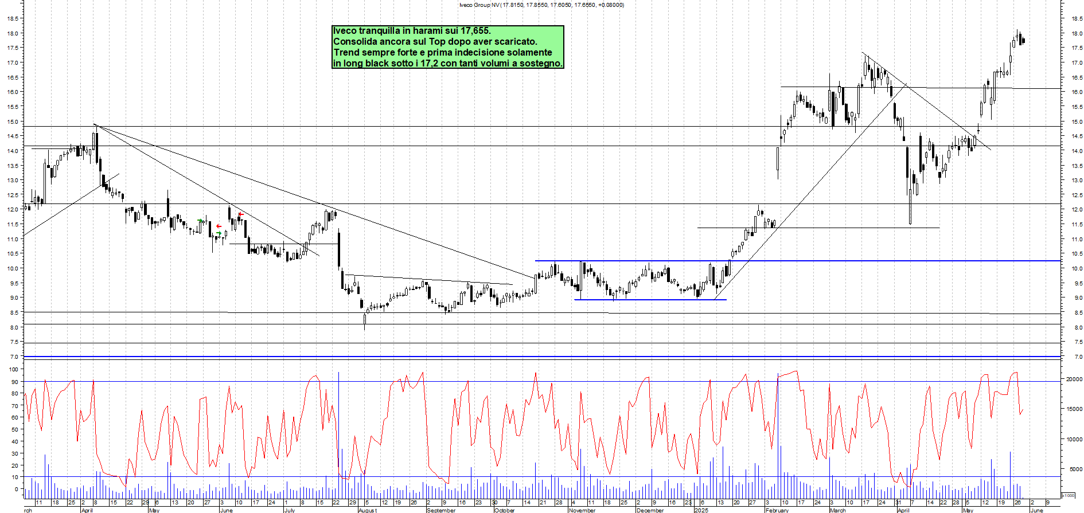
Task: Click the '2025' year label on time axis
Action: tap(701, 510)
